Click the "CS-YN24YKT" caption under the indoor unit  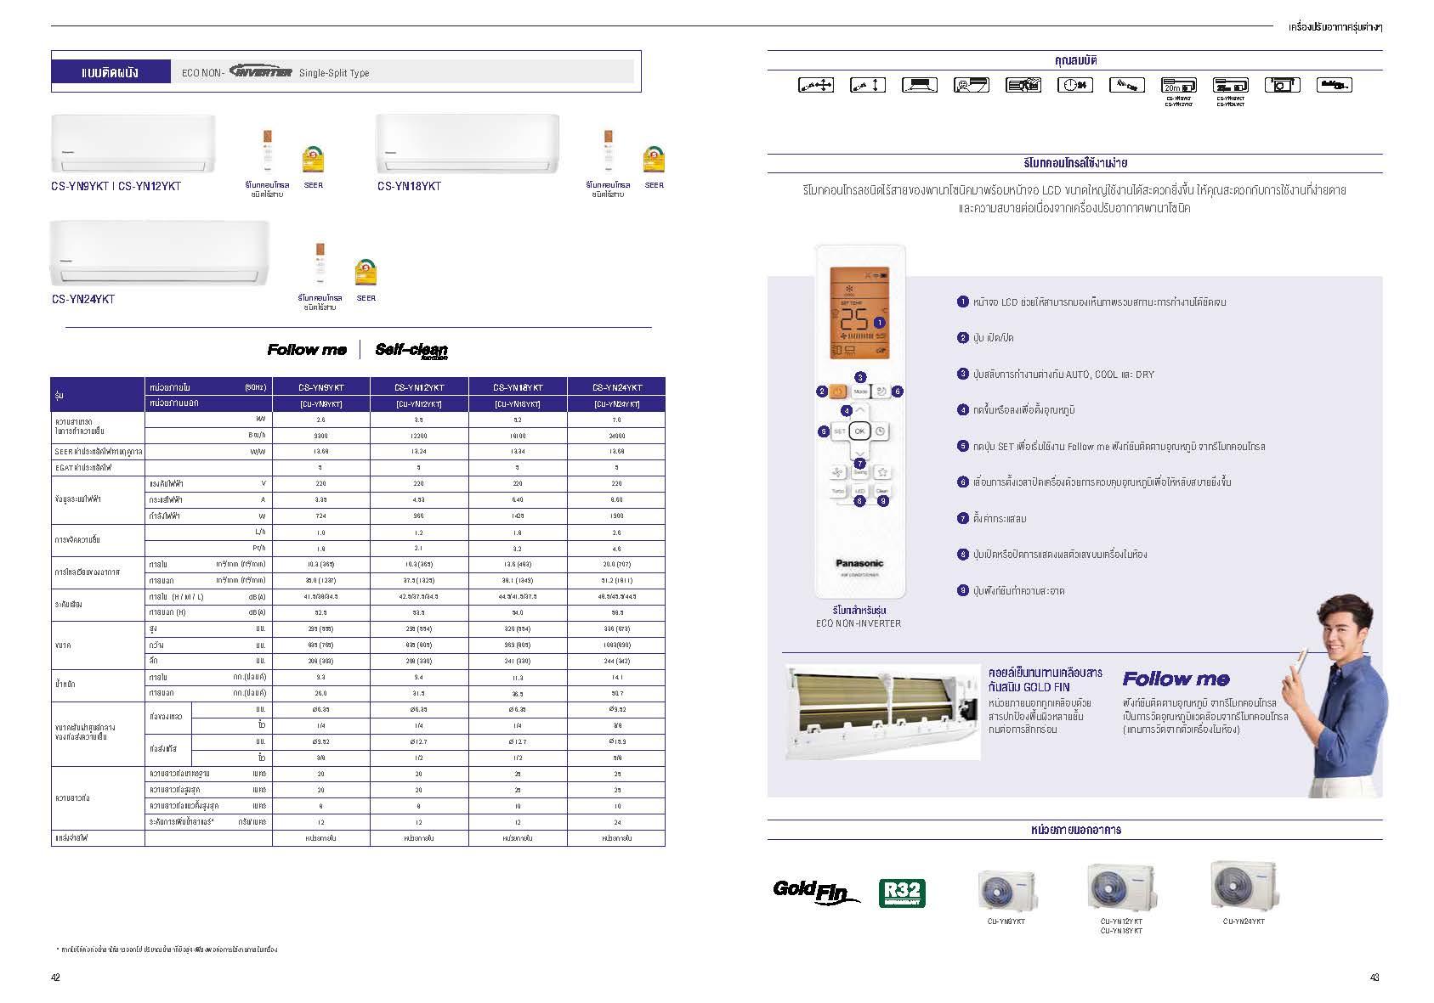click(x=83, y=299)
